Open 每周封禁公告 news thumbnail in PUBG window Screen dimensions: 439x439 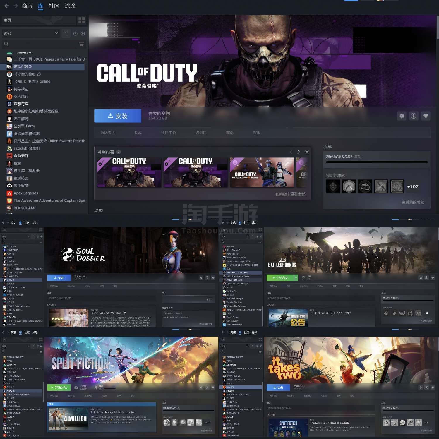[x=288, y=318]
